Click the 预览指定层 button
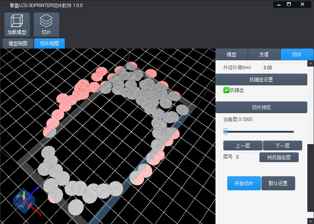 (279, 157)
